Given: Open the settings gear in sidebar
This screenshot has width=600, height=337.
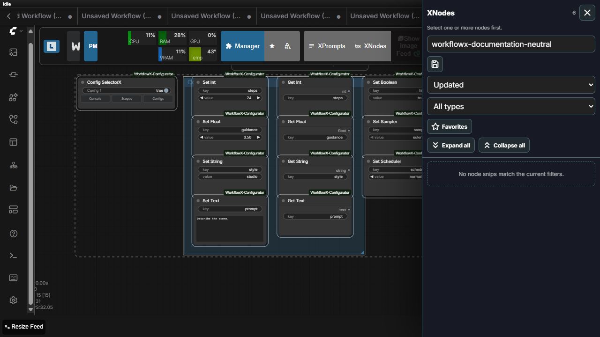Looking at the screenshot, I should coord(14,300).
